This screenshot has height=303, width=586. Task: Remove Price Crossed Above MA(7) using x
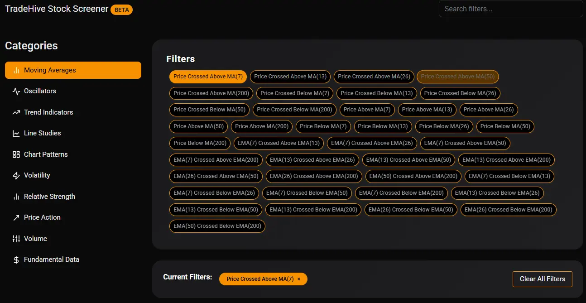299,279
